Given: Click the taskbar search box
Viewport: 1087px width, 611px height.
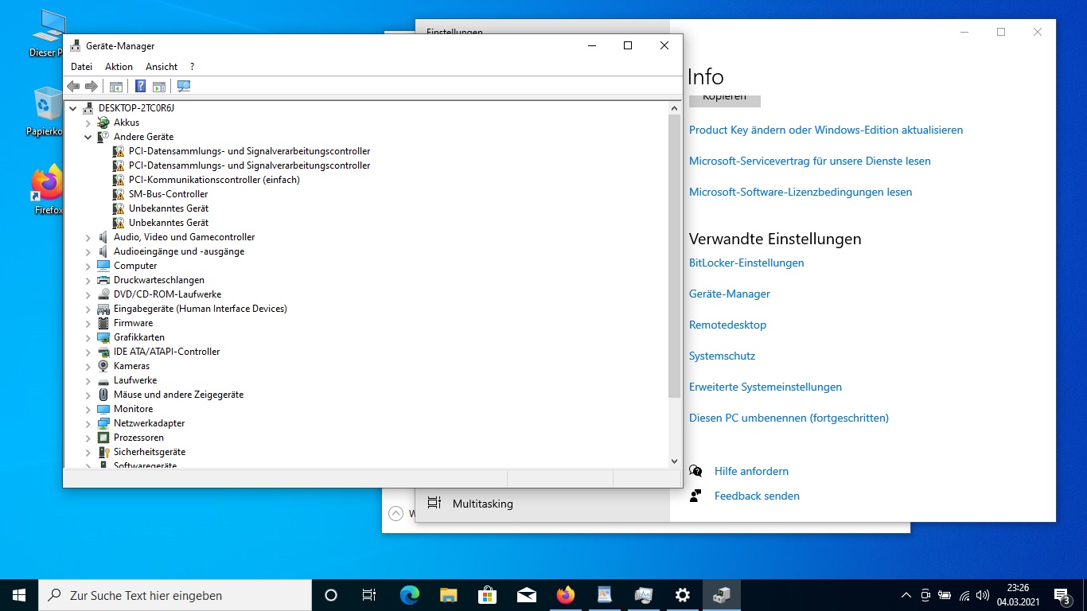Looking at the screenshot, I should coord(175,595).
